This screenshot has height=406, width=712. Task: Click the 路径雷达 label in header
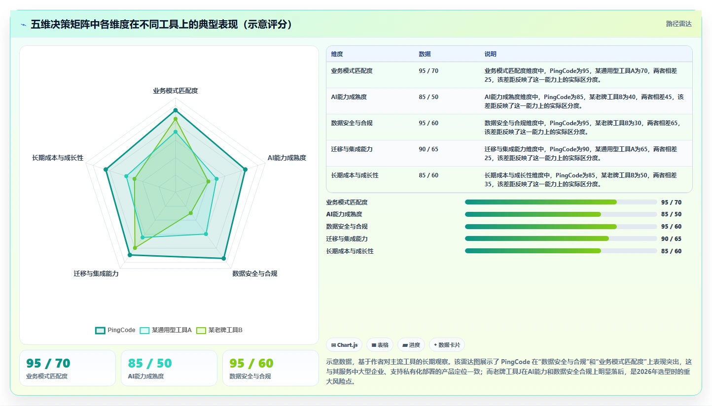679,24
